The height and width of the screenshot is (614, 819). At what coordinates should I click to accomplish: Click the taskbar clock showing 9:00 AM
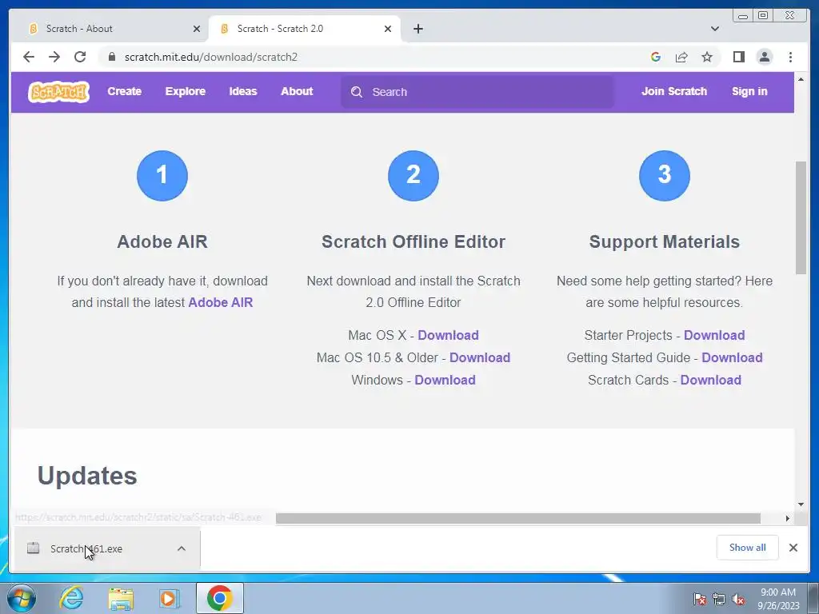(x=778, y=598)
